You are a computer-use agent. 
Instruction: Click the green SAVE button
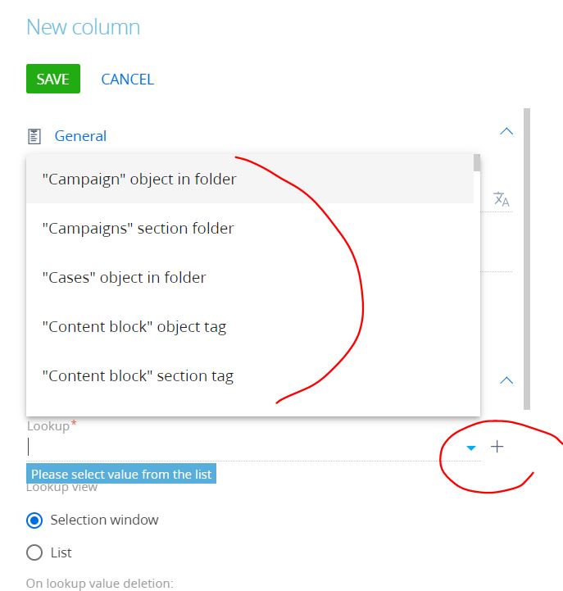tap(53, 79)
